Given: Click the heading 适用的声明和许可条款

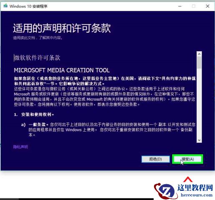Looking at the screenshot, I should [x=62, y=28].
